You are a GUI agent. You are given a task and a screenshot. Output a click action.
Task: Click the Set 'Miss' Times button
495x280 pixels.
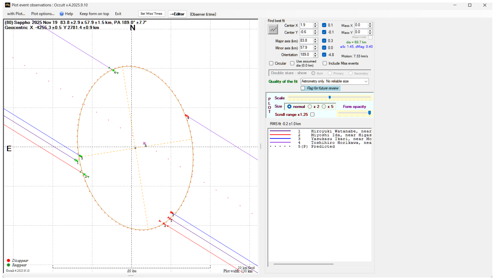[151, 14]
